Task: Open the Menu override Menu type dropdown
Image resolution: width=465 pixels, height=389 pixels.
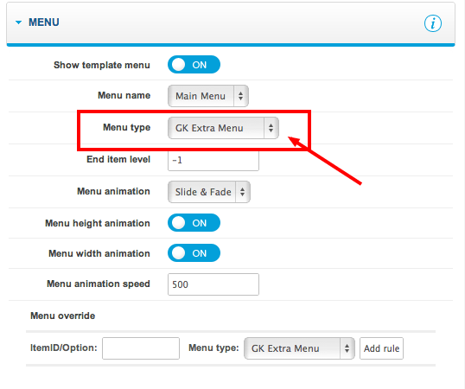Action: [x=299, y=348]
